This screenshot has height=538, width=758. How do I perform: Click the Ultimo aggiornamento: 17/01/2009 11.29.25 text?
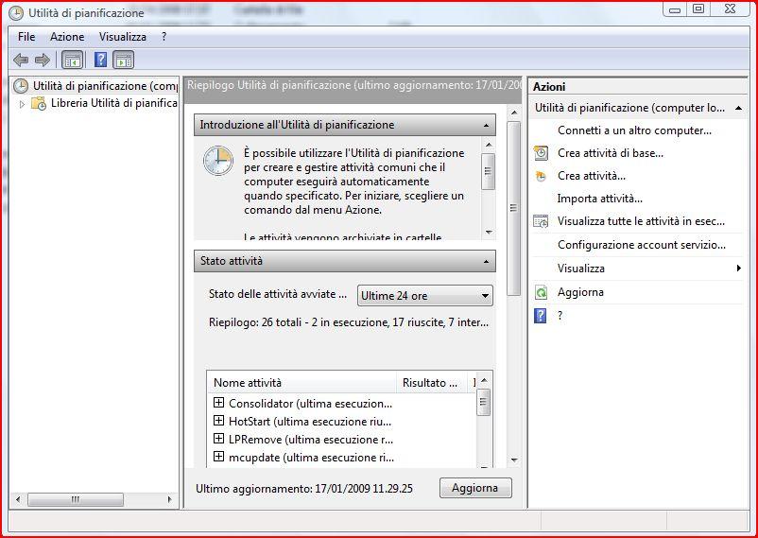(x=304, y=489)
